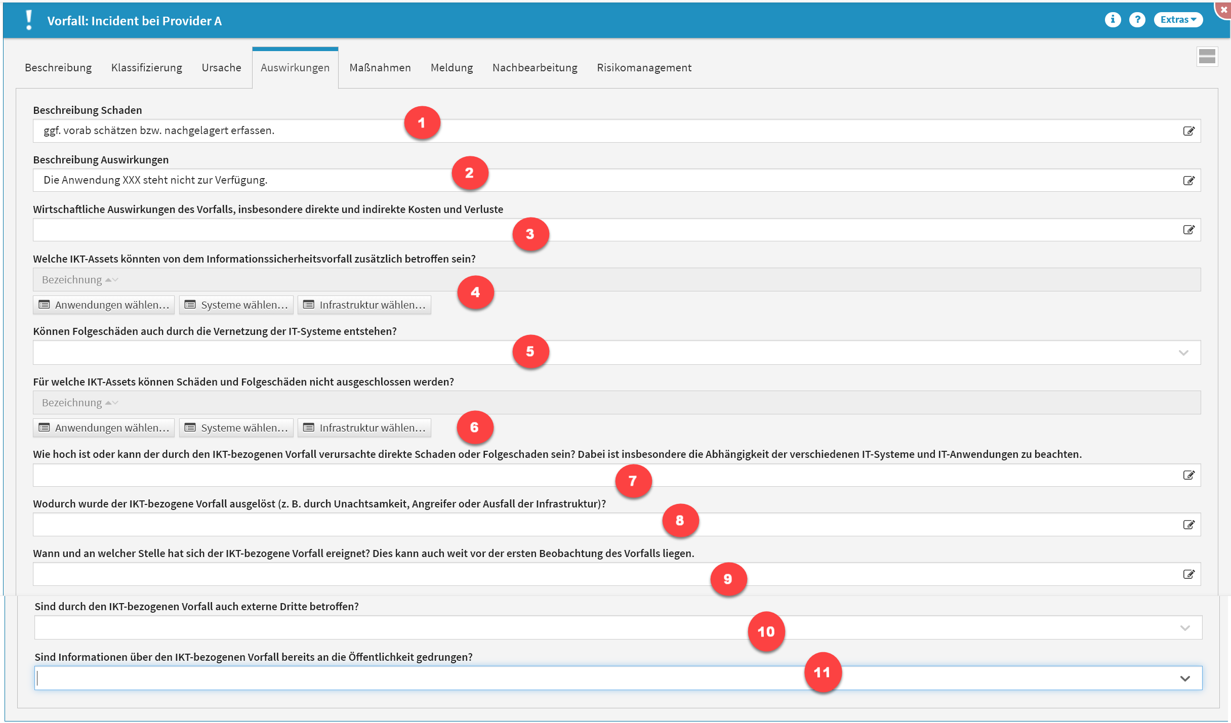Open the Maßnahmen tab
This screenshot has width=1231, height=723.
point(380,68)
